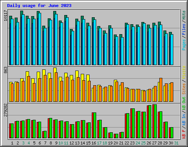The height and width of the screenshot is (147, 188).
Task: Select day 31 on the date axis
Action: click(x=176, y=143)
